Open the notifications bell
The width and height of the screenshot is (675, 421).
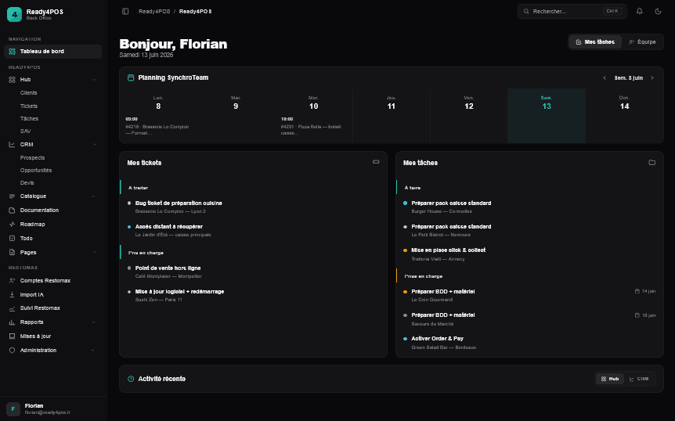tap(640, 11)
